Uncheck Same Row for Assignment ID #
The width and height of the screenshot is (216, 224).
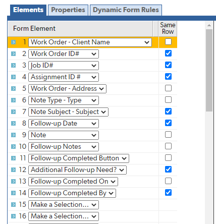point(168,77)
